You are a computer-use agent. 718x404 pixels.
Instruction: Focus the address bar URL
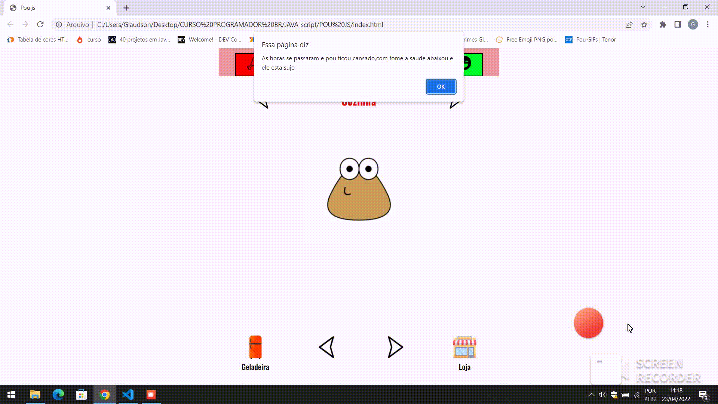[x=240, y=25]
